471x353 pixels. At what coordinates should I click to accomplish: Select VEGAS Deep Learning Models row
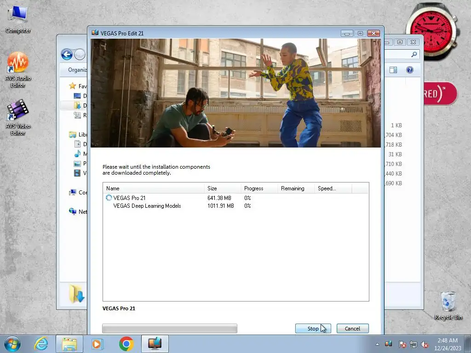click(235, 205)
